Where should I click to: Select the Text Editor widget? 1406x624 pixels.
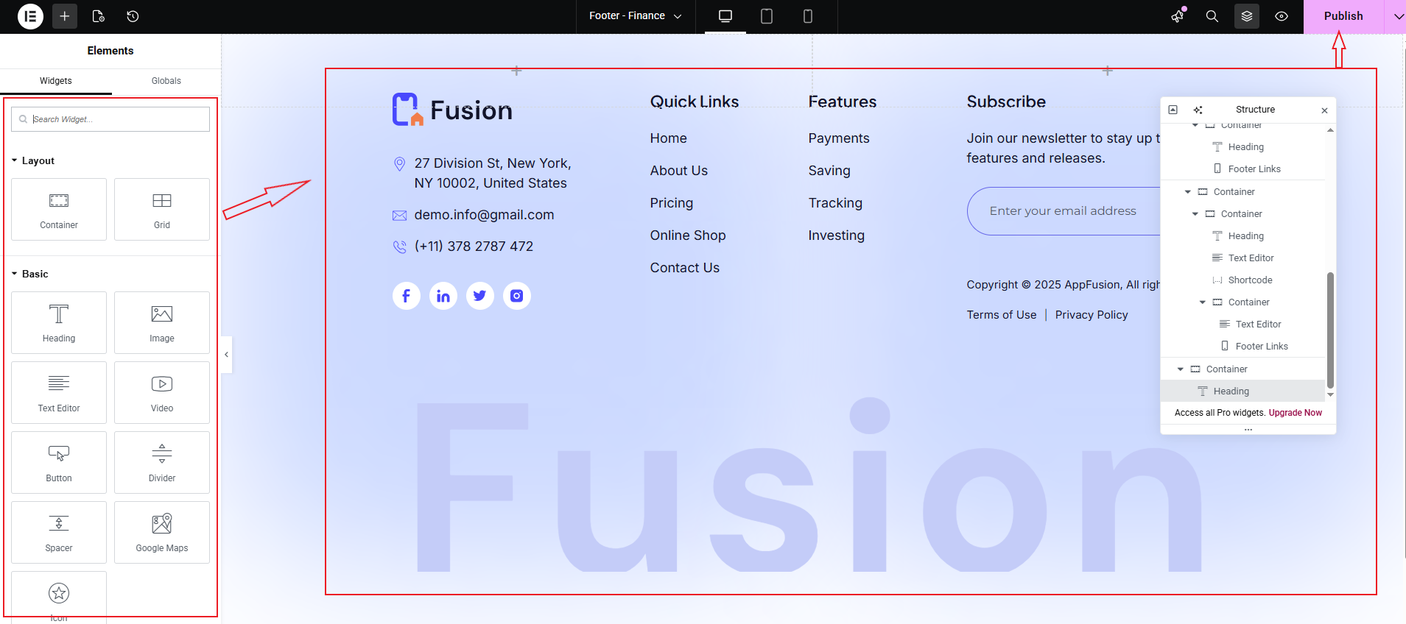[59, 392]
